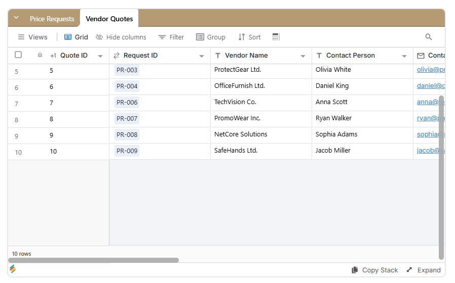Click the PR-008 linked record chip
455x283 pixels.
pyautogui.click(x=127, y=135)
